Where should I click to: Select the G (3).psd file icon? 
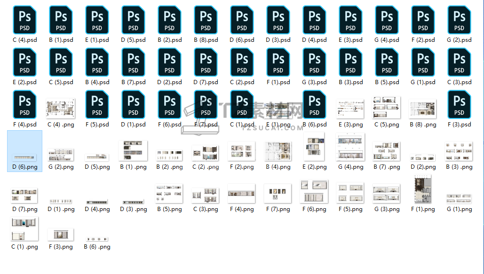(314, 62)
